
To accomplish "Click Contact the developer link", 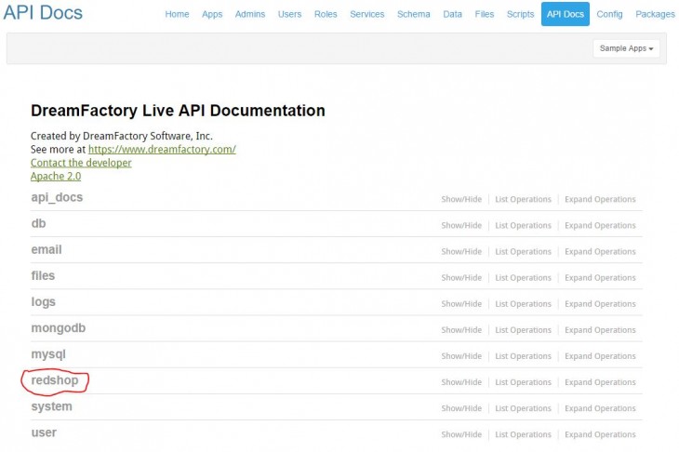I will [x=81, y=163].
